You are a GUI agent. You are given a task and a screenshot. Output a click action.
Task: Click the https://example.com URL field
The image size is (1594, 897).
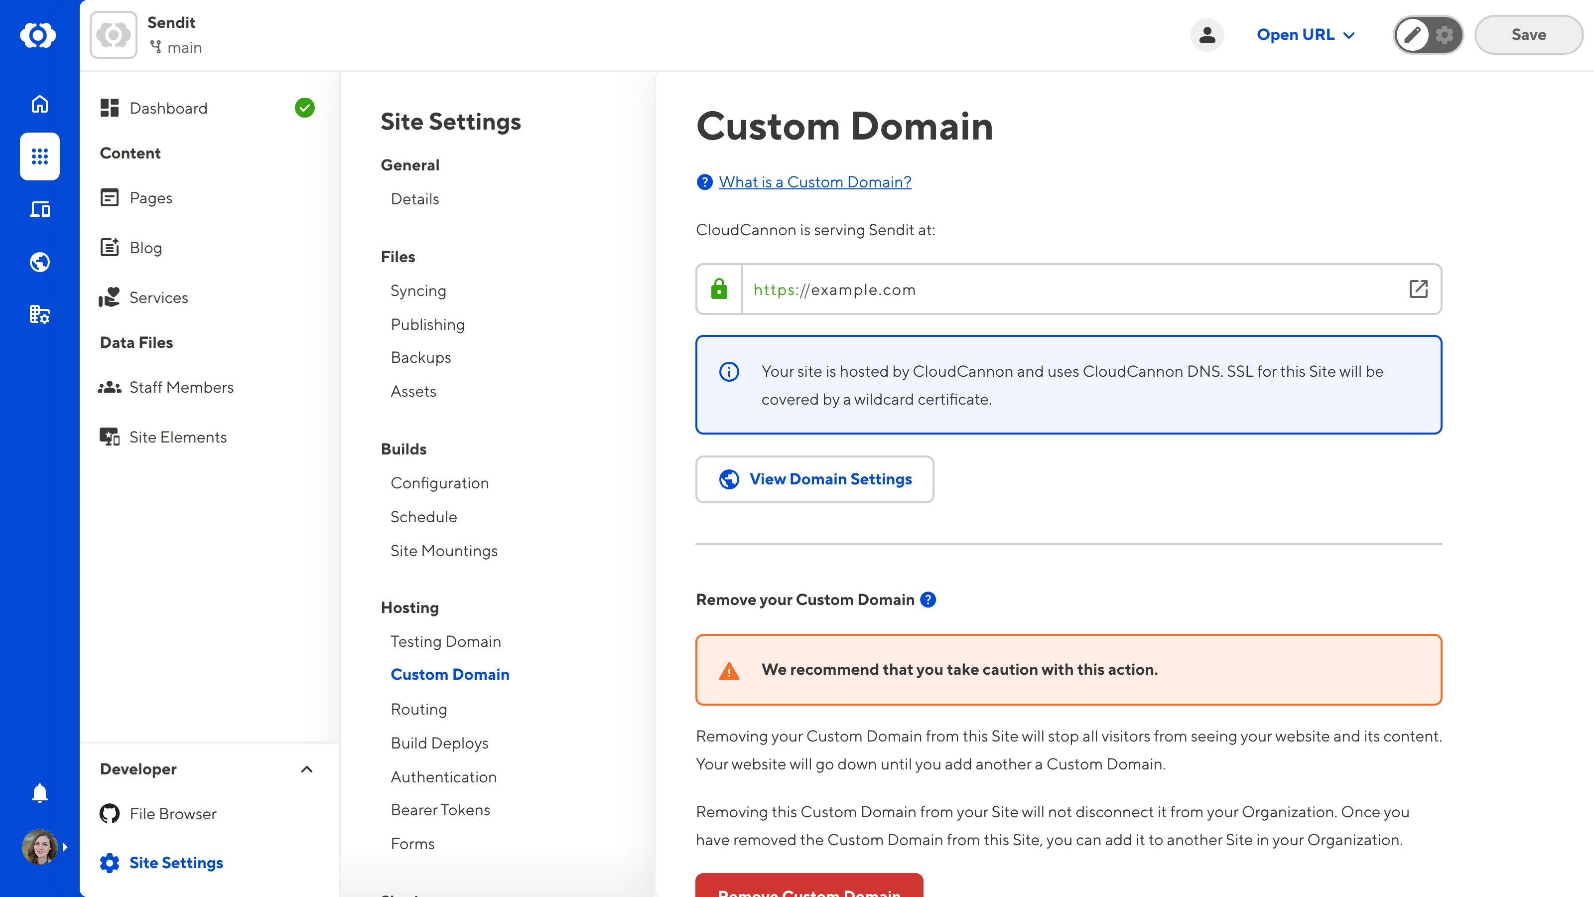pos(1052,289)
